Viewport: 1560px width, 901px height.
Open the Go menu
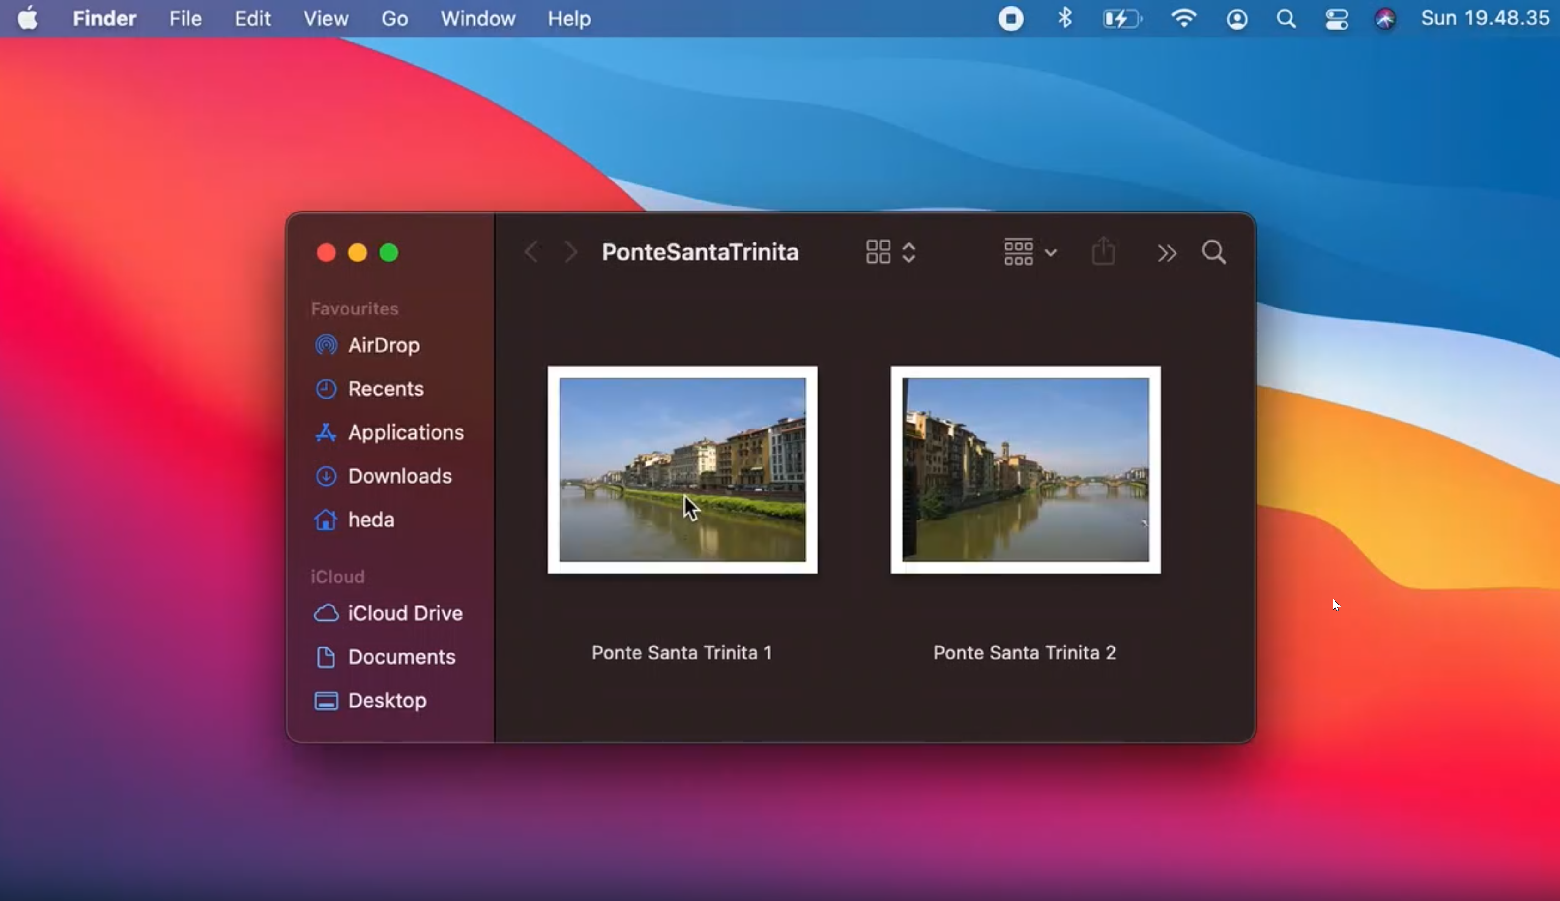[x=394, y=19]
